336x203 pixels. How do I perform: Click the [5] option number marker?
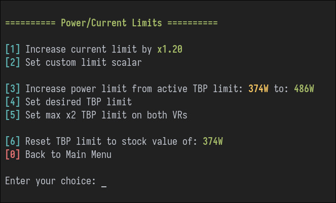pos(13,115)
